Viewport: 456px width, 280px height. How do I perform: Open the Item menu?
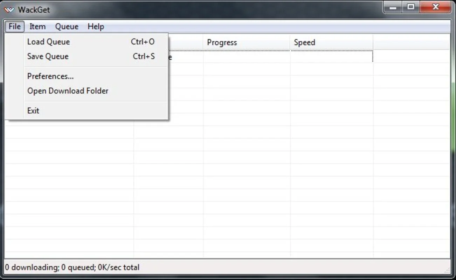(37, 27)
